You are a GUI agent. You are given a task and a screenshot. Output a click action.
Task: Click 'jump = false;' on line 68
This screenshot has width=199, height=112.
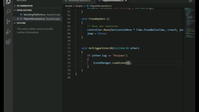pyautogui.click(x=97, y=34)
